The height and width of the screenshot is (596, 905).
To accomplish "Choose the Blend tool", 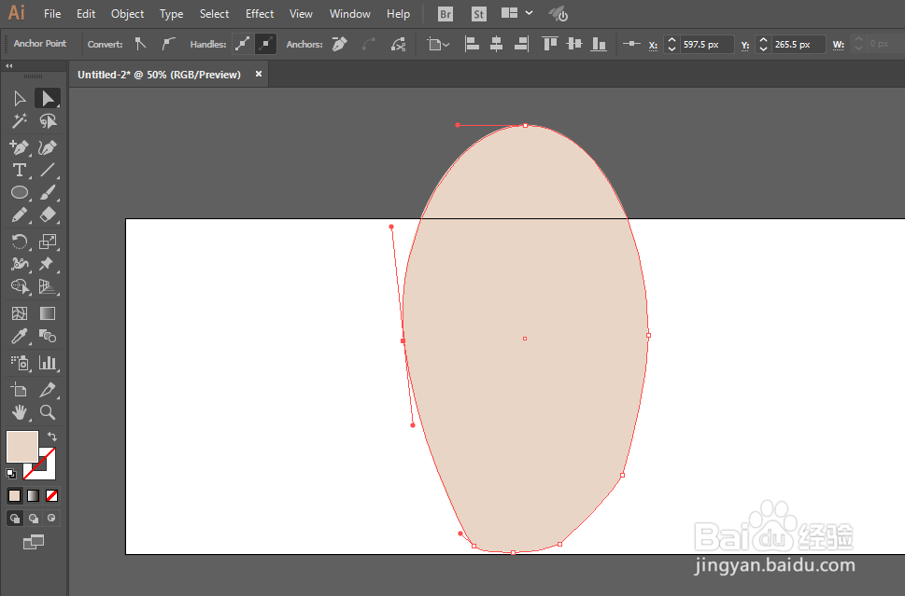I will click(48, 336).
